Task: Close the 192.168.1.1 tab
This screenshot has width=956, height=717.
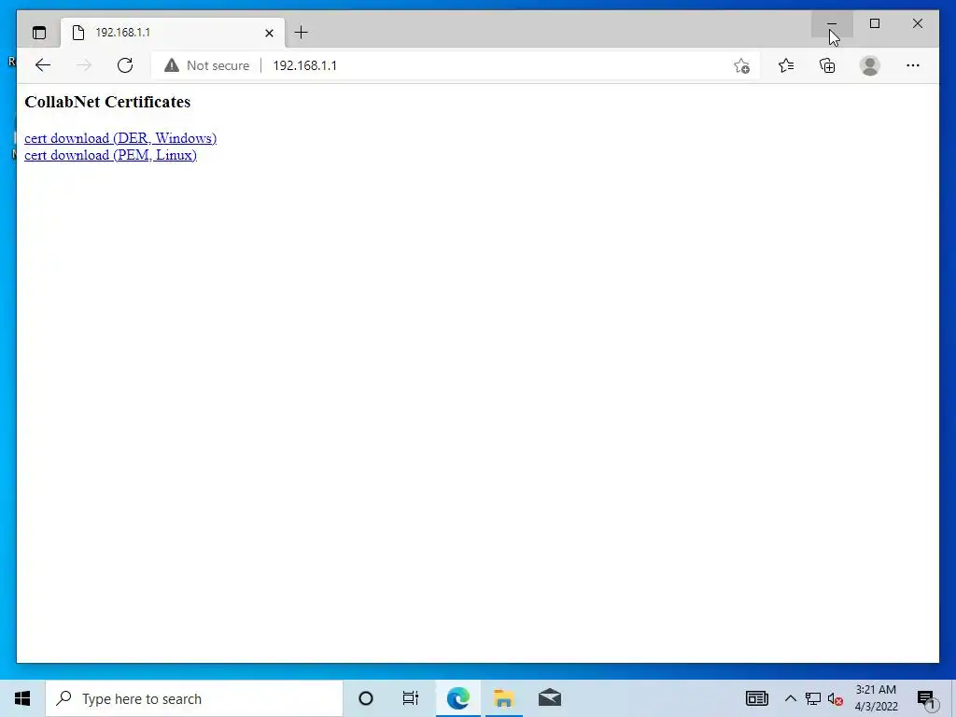Action: 269,33
